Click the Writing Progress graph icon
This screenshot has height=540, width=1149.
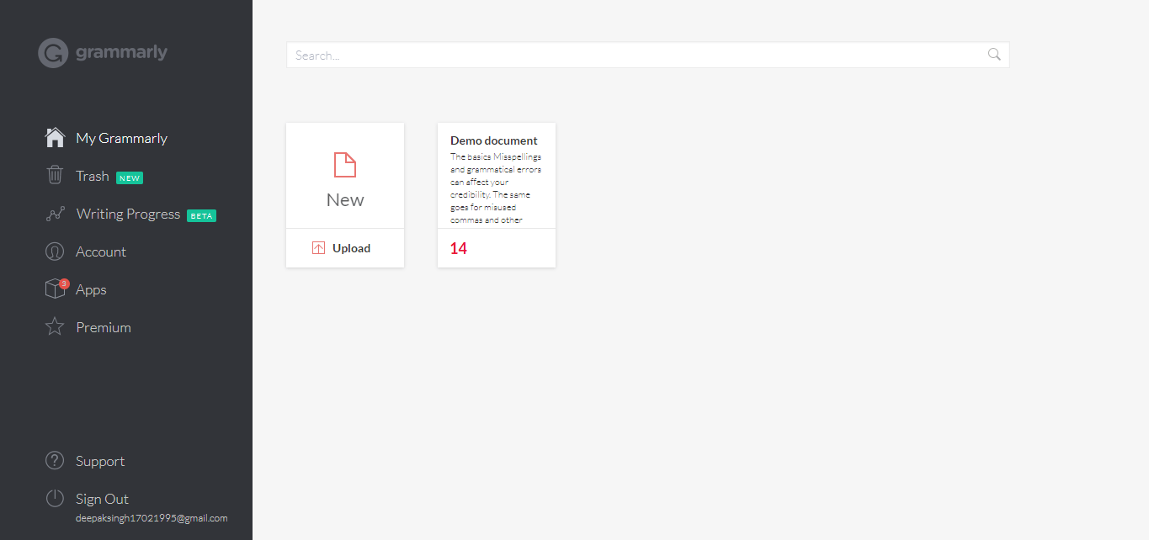pyautogui.click(x=54, y=213)
